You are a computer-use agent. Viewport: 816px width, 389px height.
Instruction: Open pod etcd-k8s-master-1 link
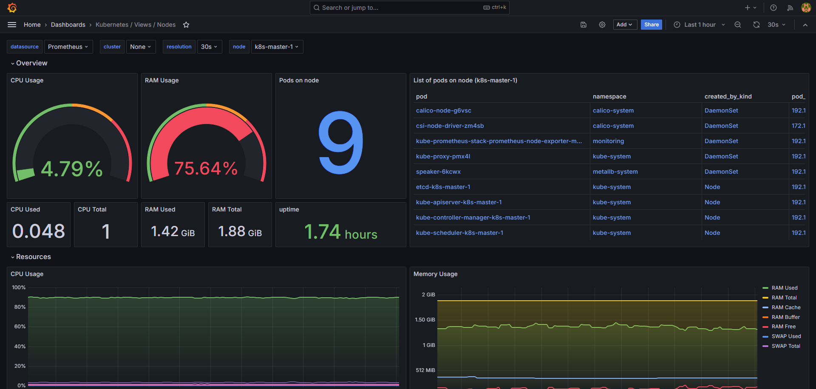pos(443,187)
